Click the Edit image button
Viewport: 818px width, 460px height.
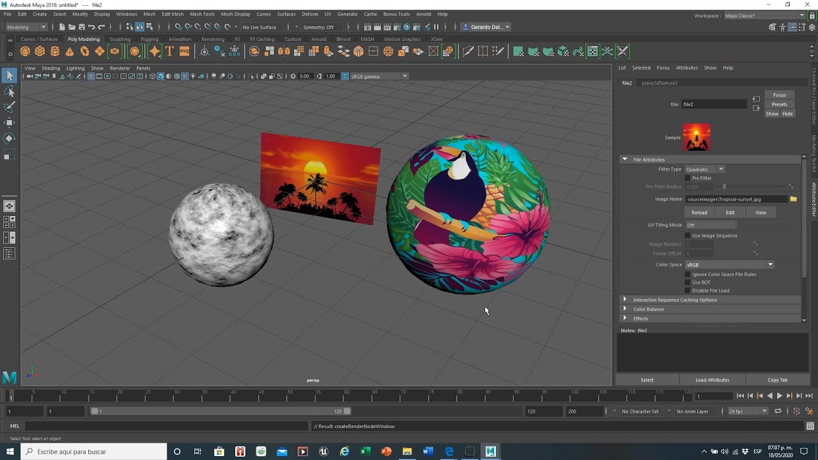730,213
